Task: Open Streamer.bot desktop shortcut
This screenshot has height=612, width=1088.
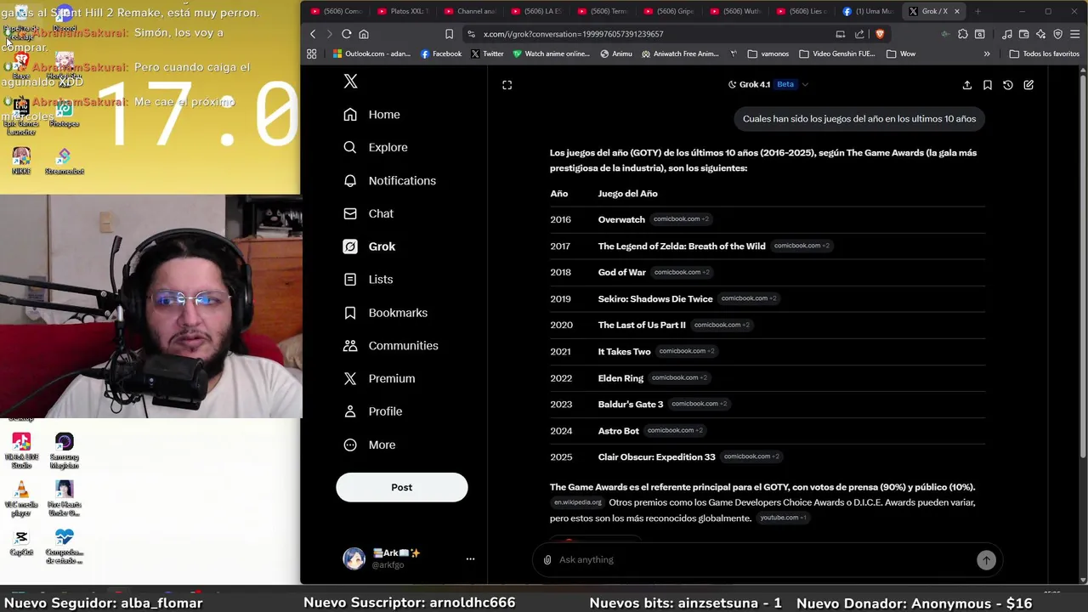Action: [x=64, y=161]
